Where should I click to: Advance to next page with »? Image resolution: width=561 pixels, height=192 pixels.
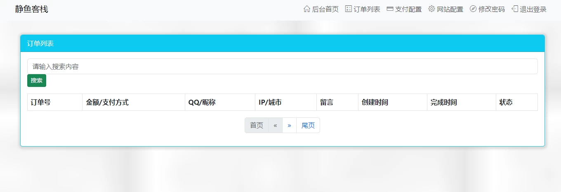coord(289,125)
